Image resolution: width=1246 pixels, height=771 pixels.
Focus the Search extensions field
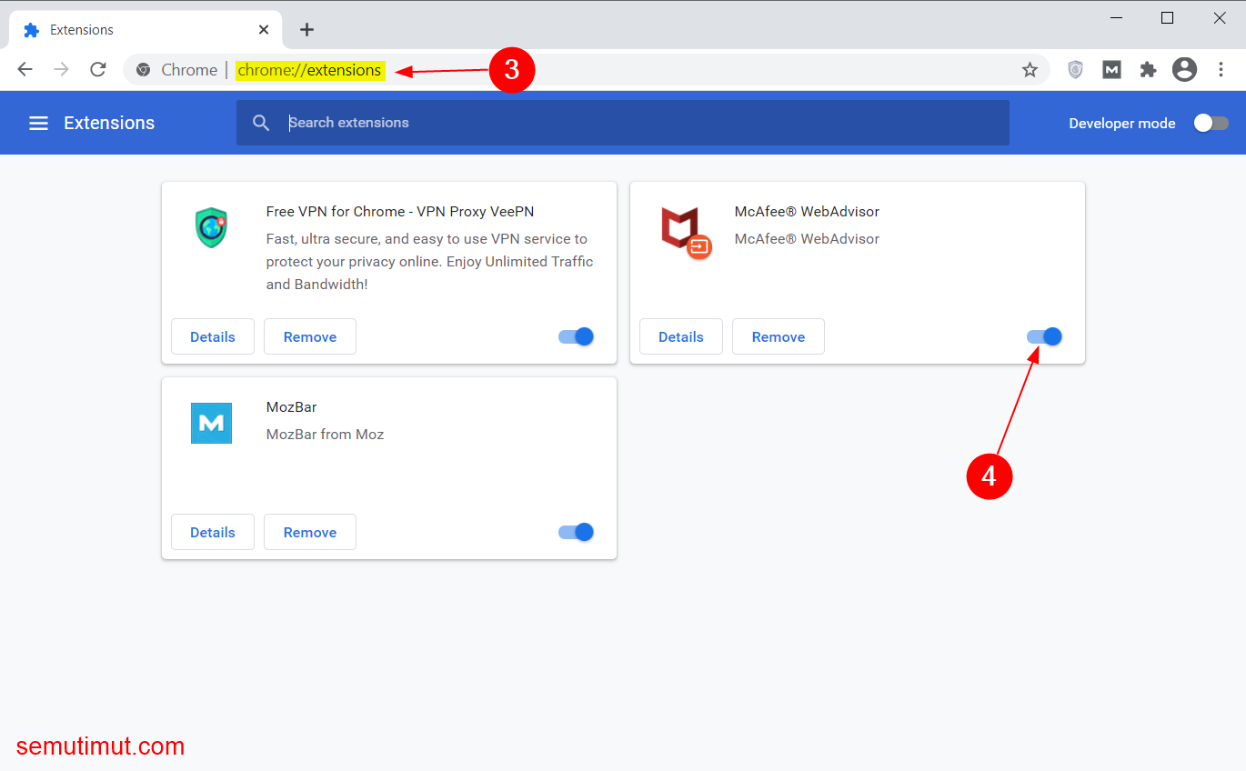coord(623,123)
